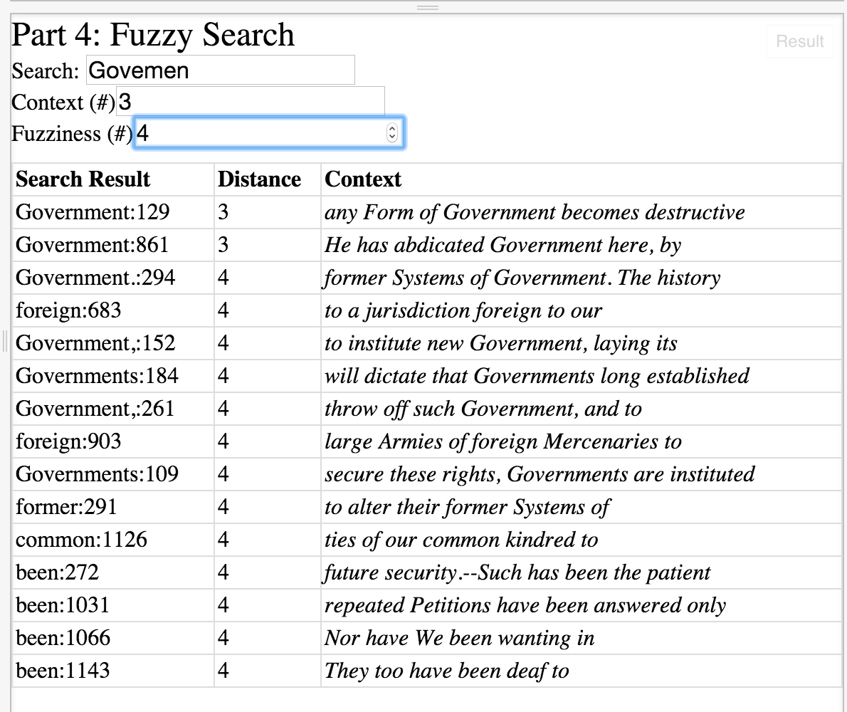Click the Context number input field
Screen dimensions: 847x712
(x=250, y=102)
